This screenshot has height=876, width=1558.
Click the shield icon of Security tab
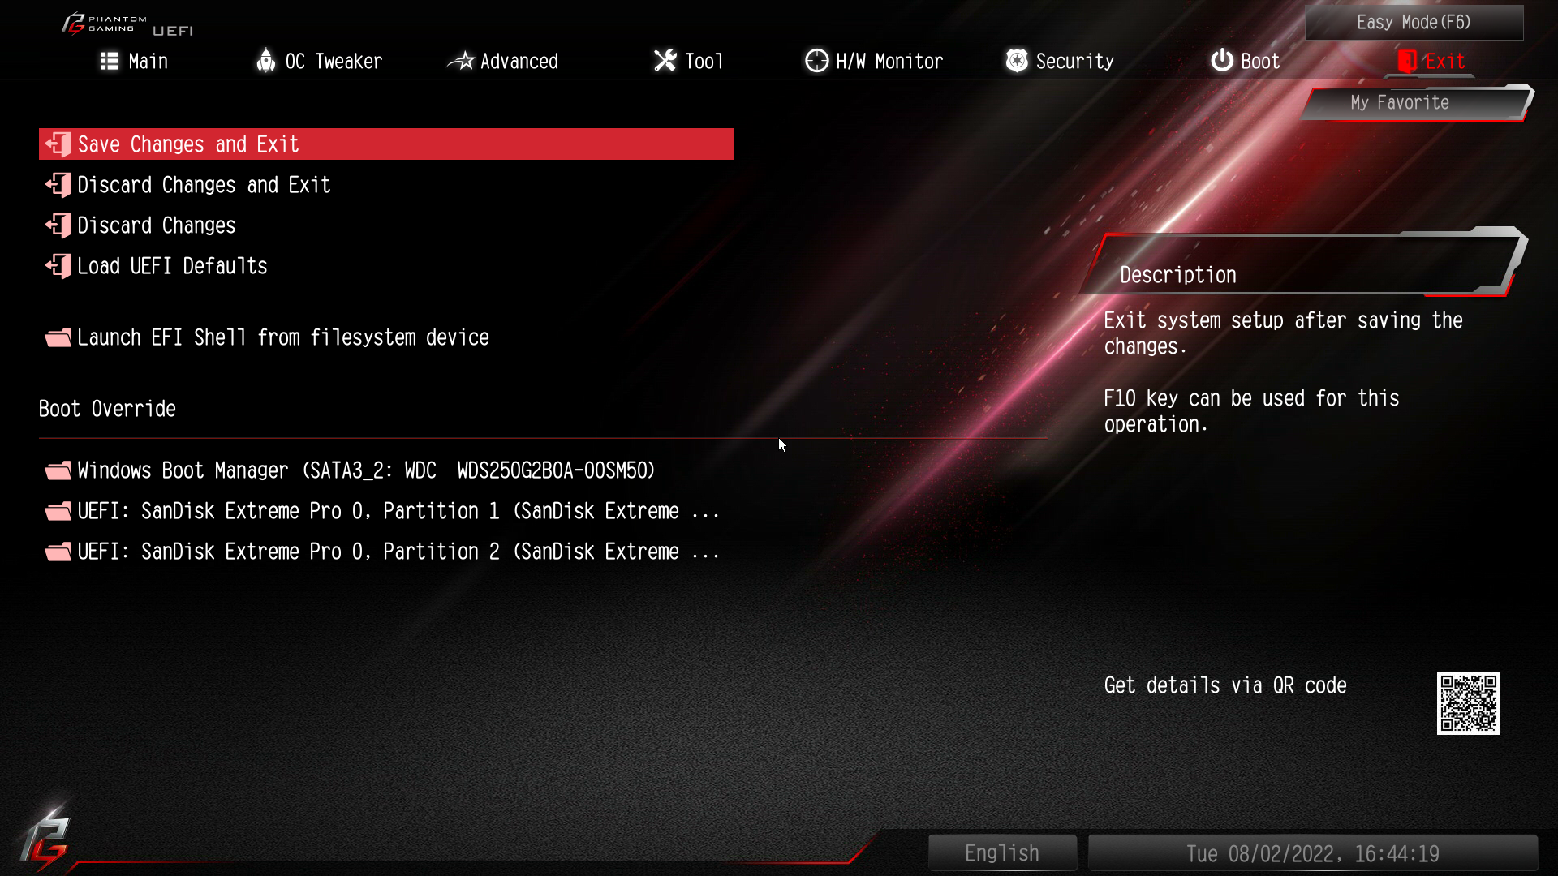tap(1017, 61)
